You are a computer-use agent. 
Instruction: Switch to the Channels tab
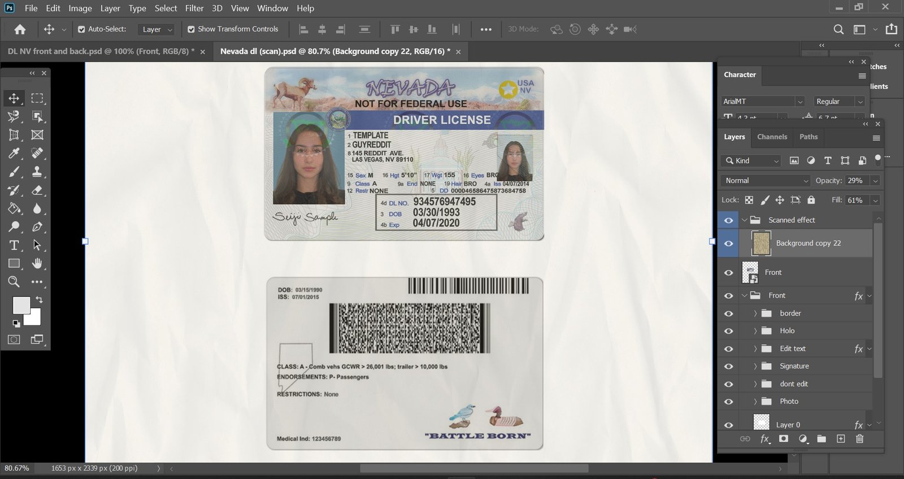[772, 137]
